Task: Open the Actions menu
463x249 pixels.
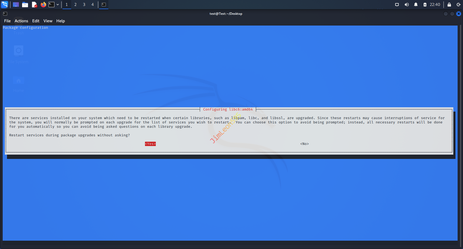Action: click(x=21, y=21)
